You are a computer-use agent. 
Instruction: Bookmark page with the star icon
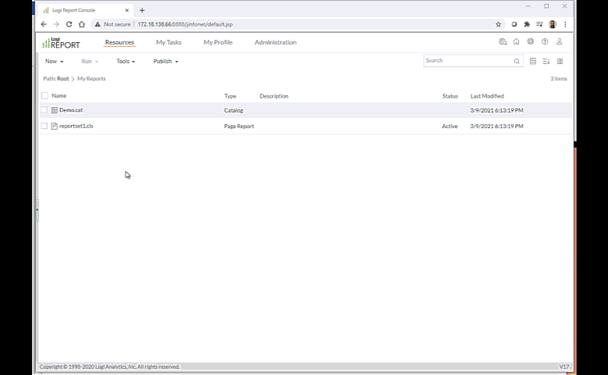(x=499, y=24)
